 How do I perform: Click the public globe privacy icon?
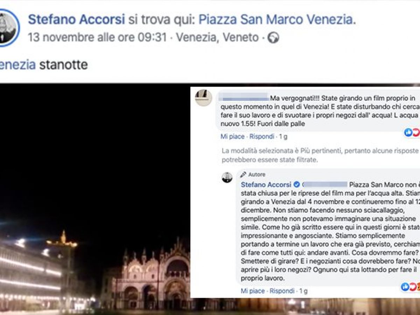click(273, 38)
